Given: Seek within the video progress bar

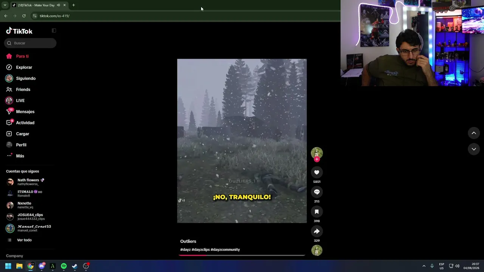Looking at the screenshot, I should click(x=242, y=255).
